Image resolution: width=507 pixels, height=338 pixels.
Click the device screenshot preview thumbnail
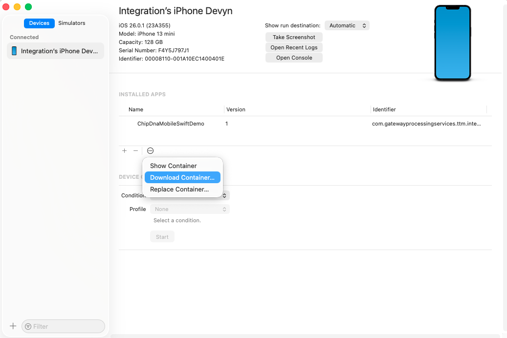click(x=452, y=43)
